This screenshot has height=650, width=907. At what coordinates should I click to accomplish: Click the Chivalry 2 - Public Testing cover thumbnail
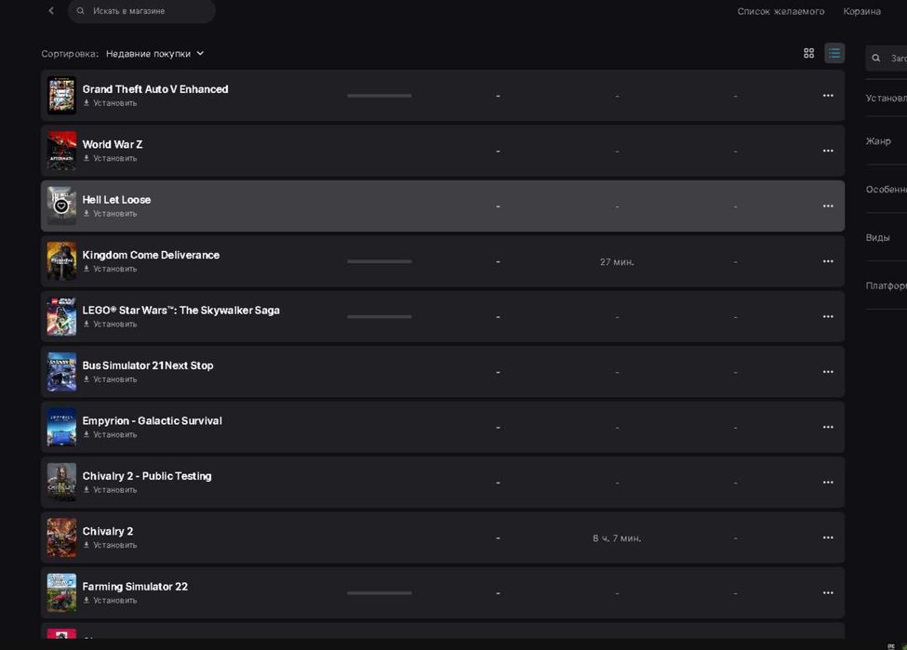(x=61, y=482)
